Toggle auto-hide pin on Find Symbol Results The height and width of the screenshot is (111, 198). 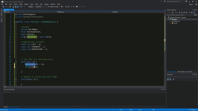point(163,89)
